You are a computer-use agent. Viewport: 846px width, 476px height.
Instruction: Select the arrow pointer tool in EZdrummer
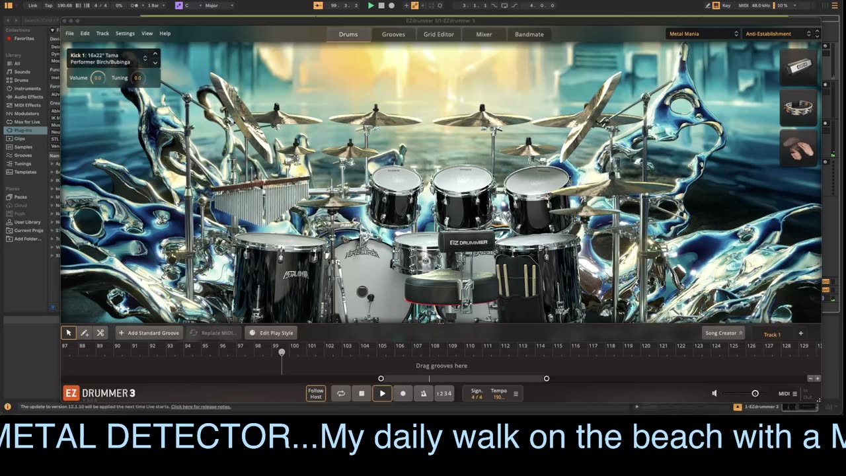[x=68, y=333]
